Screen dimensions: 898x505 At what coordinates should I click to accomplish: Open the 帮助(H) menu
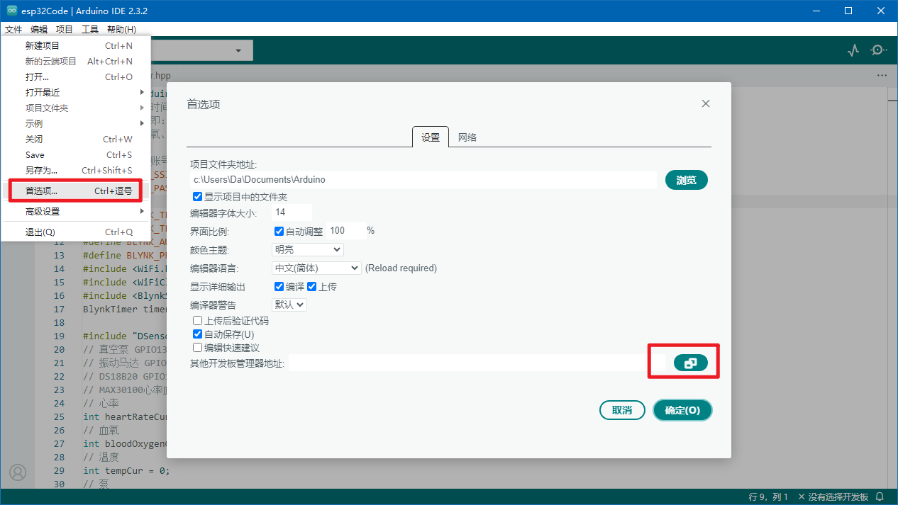pyautogui.click(x=121, y=29)
